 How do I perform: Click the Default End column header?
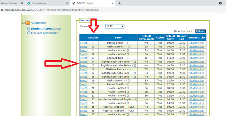click(182, 38)
